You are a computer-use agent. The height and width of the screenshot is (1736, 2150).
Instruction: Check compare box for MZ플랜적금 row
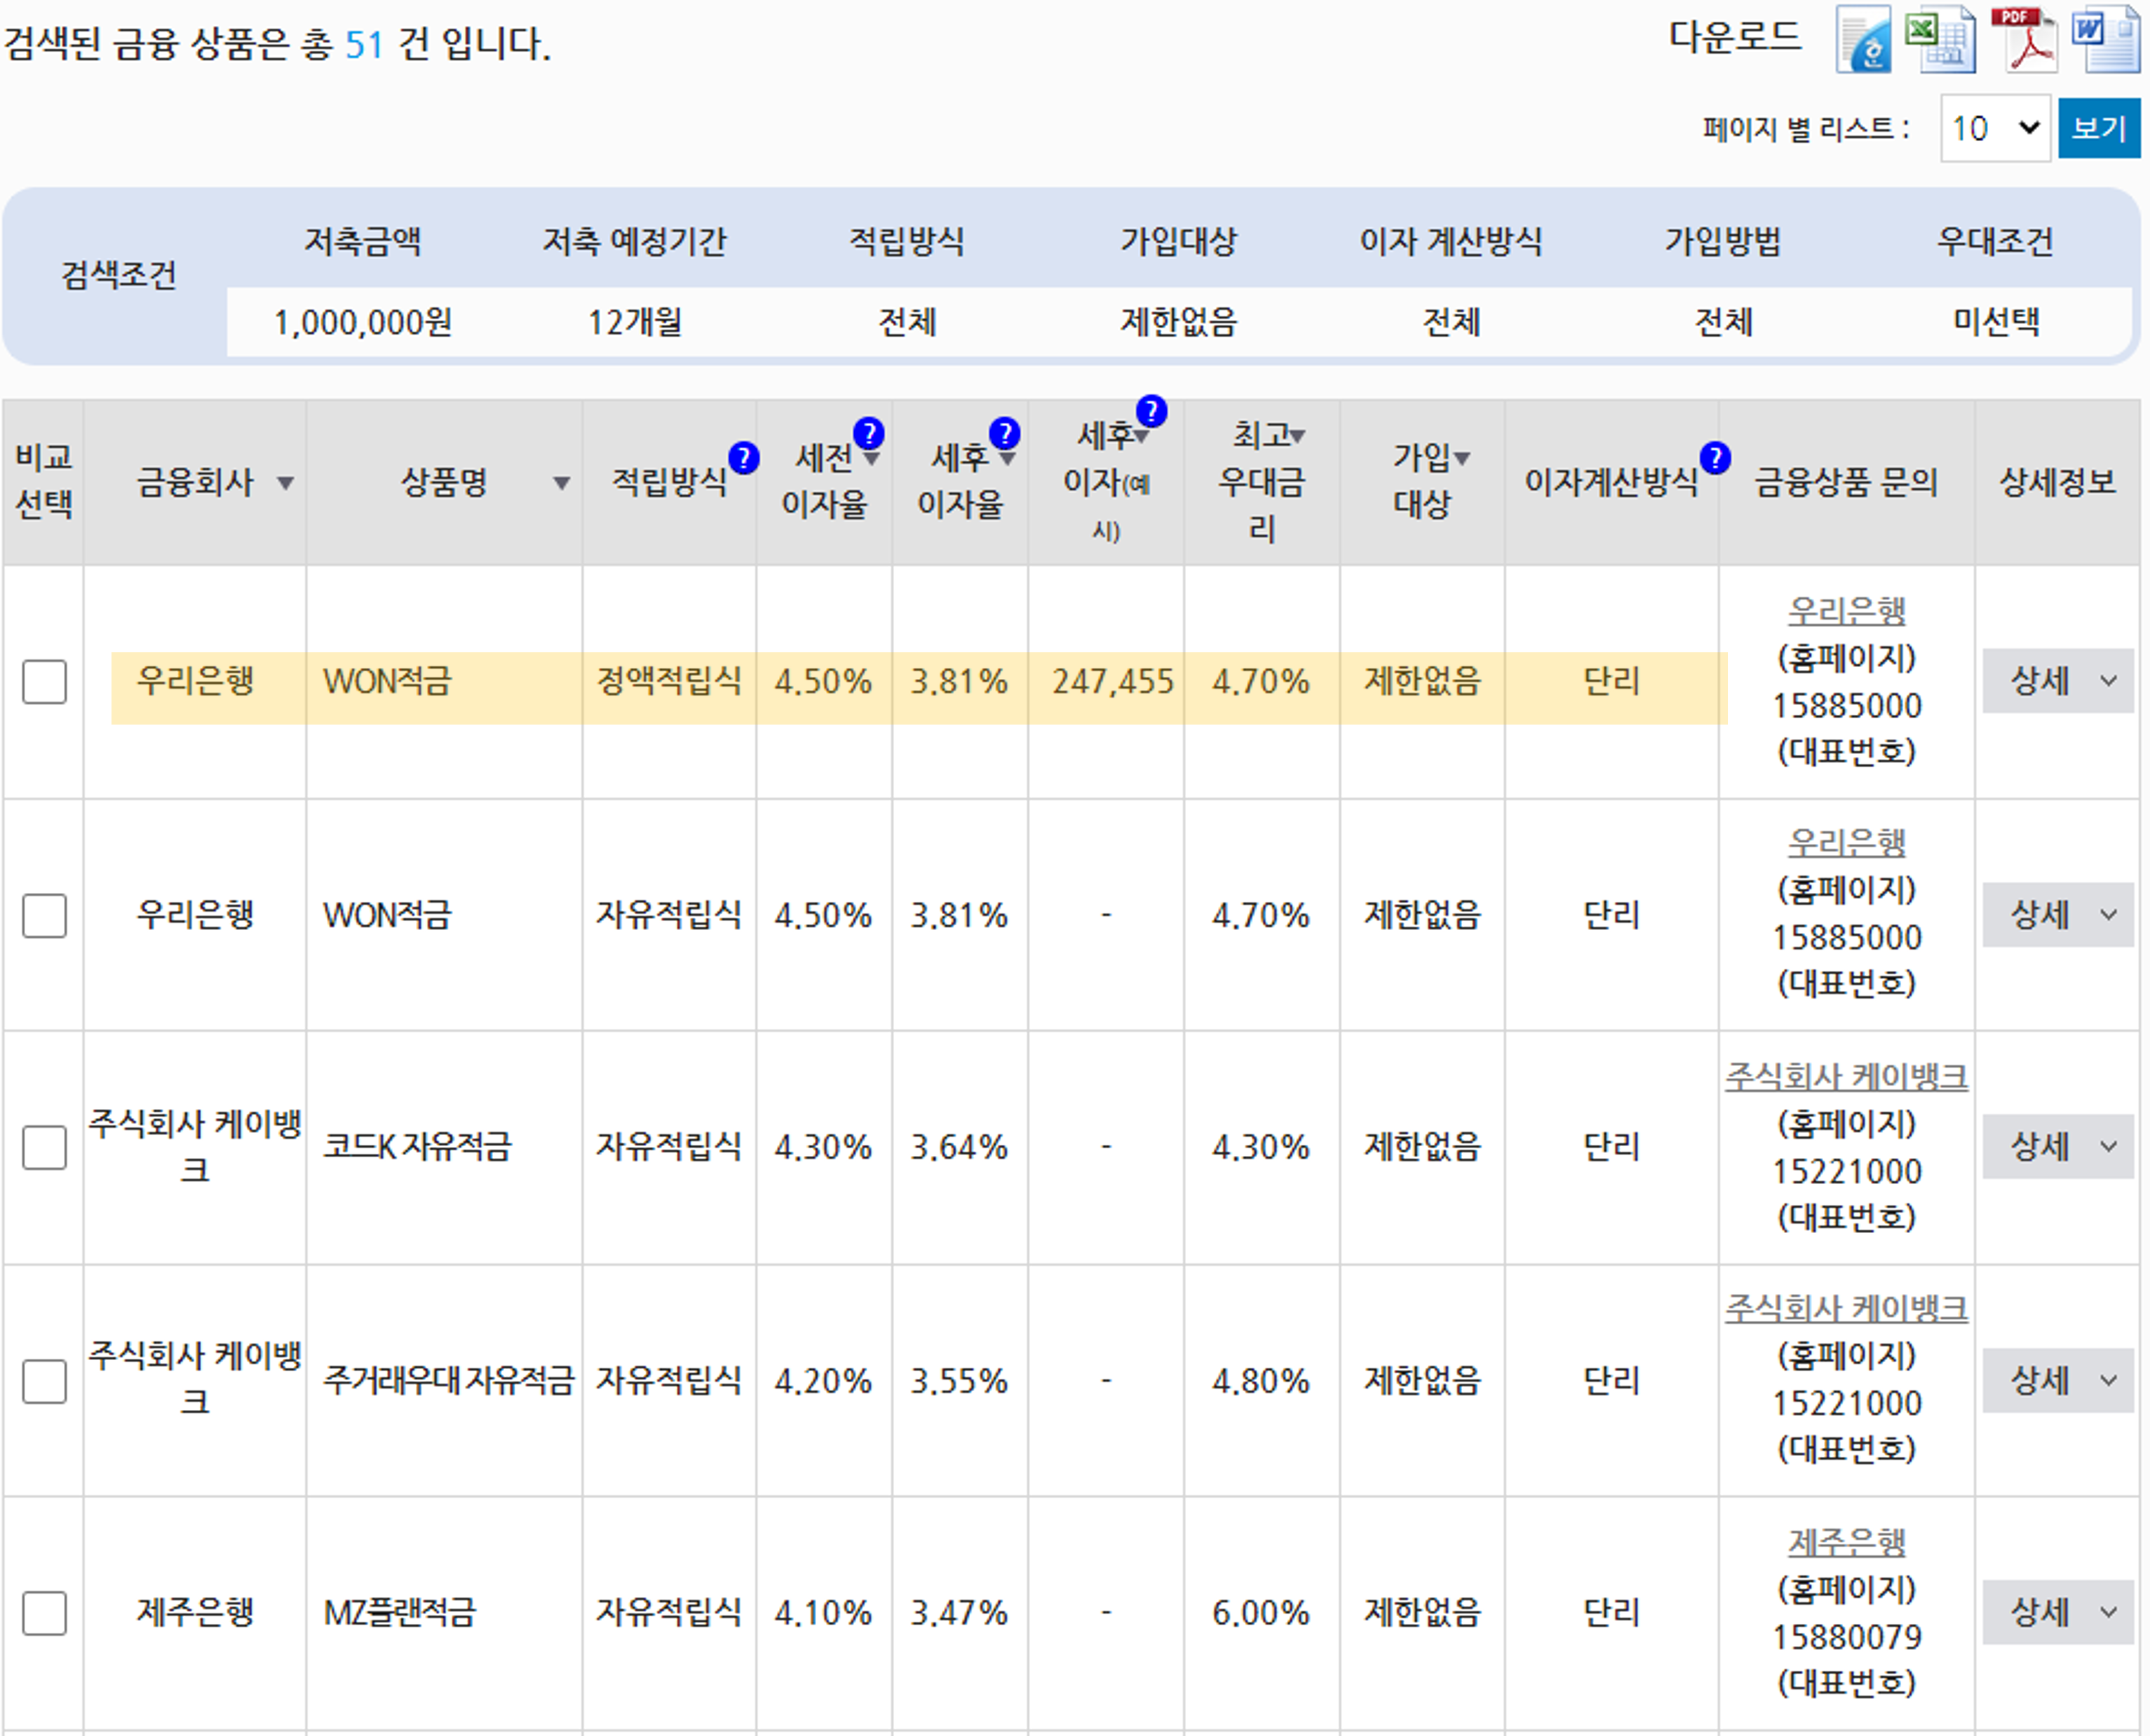[45, 1613]
